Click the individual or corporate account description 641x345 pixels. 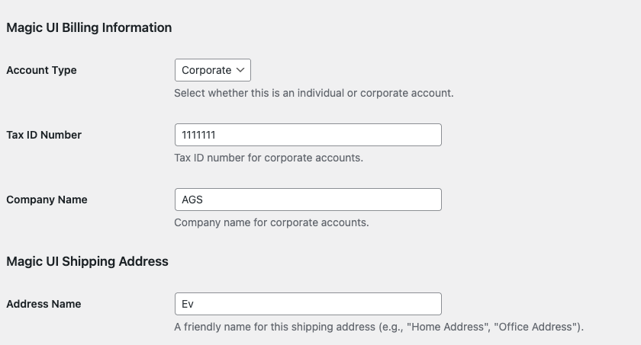pyautogui.click(x=314, y=94)
